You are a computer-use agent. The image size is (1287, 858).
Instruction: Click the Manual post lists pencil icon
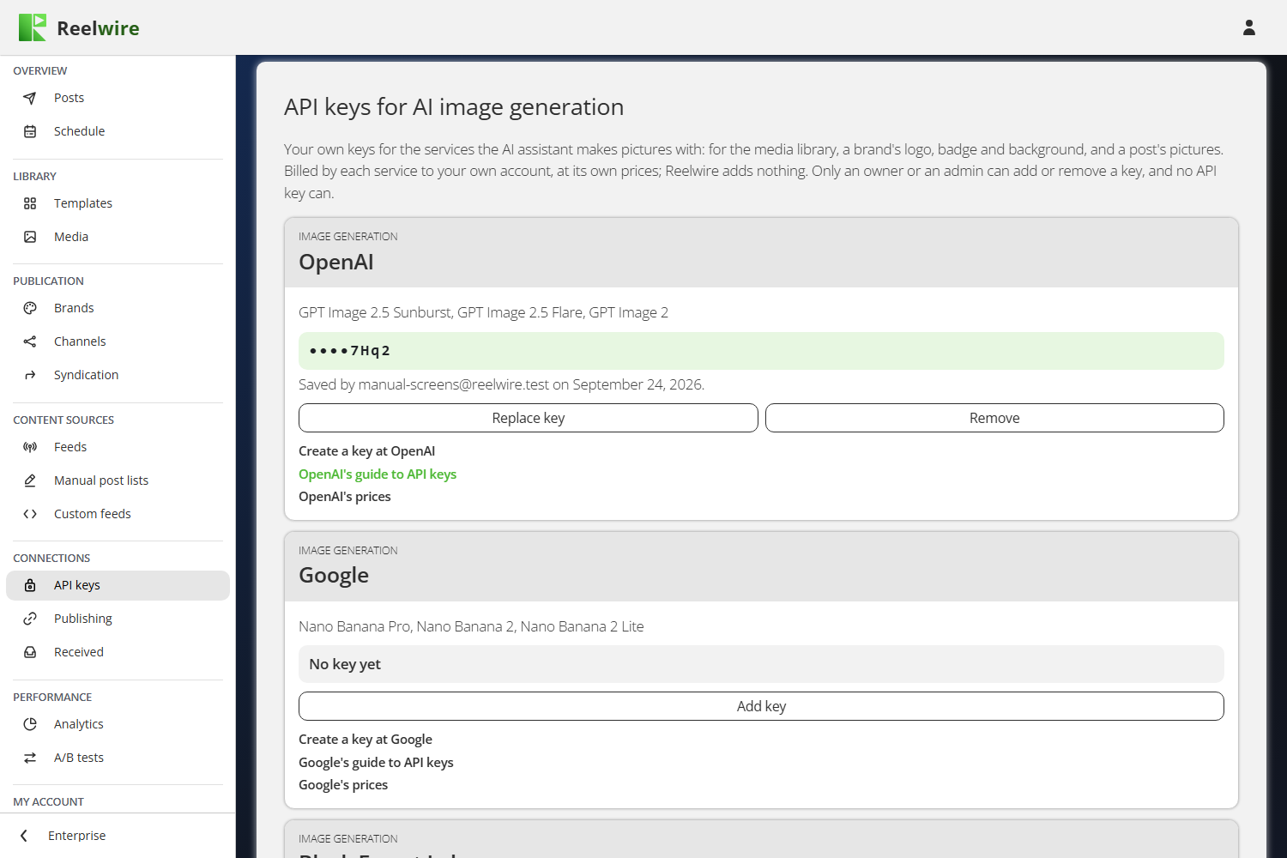[30, 480]
